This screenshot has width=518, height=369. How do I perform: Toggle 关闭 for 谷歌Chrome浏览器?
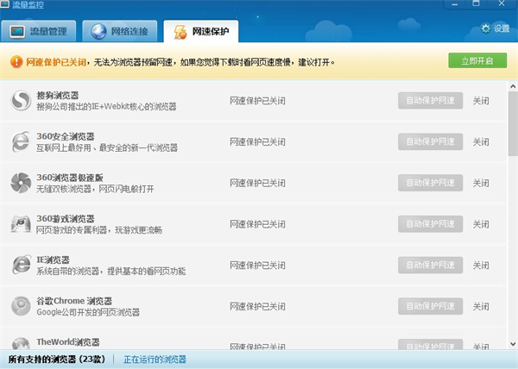pyautogui.click(x=481, y=307)
